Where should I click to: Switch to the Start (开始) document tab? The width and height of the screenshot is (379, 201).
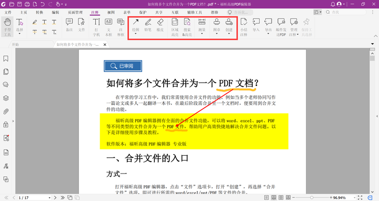tap(15, 44)
